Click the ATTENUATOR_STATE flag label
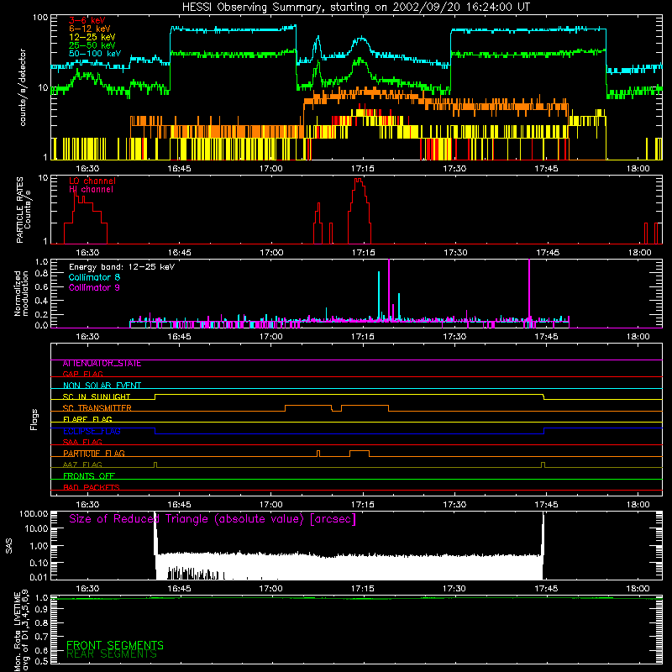This screenshot has width=672, height=672. tap(102, 364)
